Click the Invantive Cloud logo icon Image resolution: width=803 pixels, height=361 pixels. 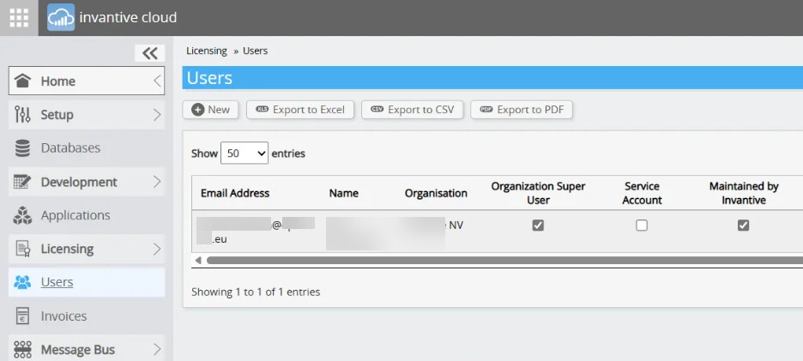(x=61, y=17)
